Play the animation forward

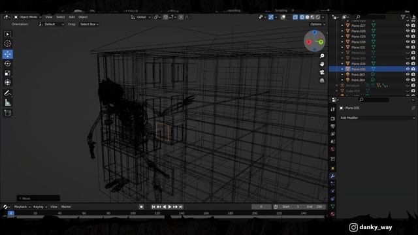tap(170, 207)
